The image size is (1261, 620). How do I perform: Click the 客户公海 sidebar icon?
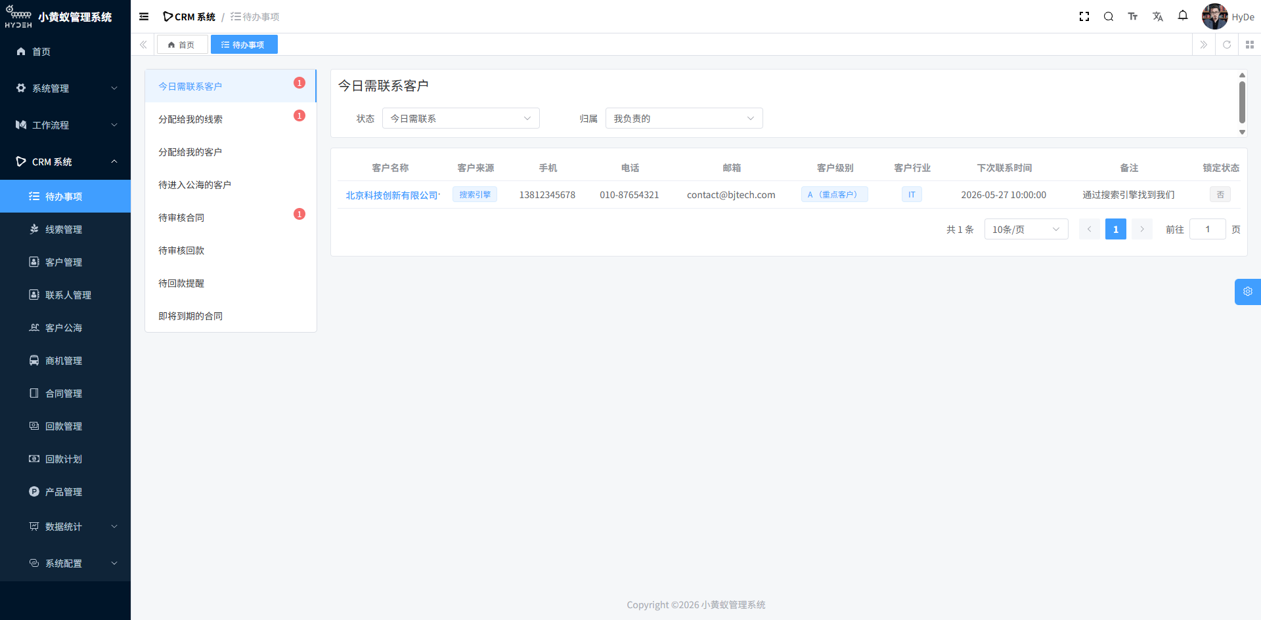(34, 327)
